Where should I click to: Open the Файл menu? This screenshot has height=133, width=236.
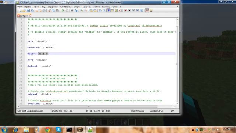pyautogui.click(x=20, y=7)
